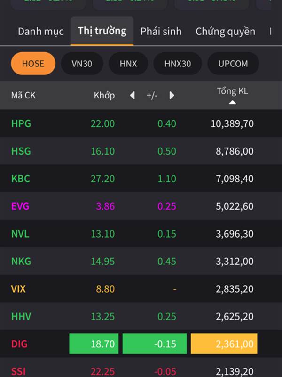Select the KBC stock symbol
Image resolution: width=282 pixels, height=377 pixels.
tap(21, 179)
